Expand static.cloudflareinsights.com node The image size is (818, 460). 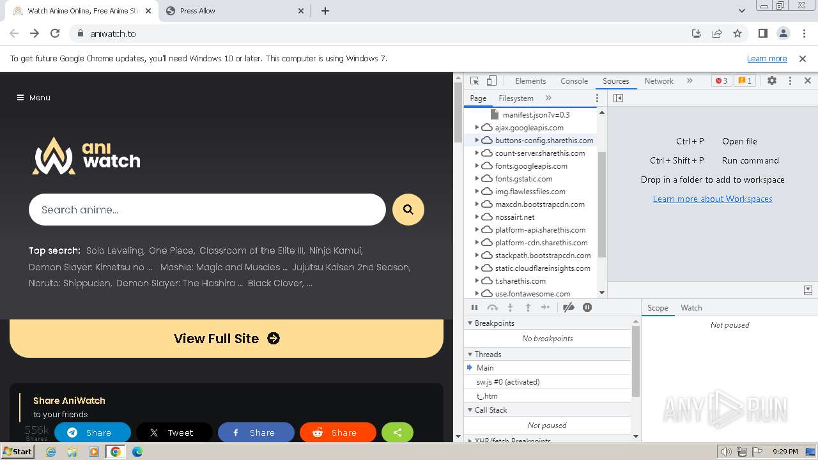477,268
